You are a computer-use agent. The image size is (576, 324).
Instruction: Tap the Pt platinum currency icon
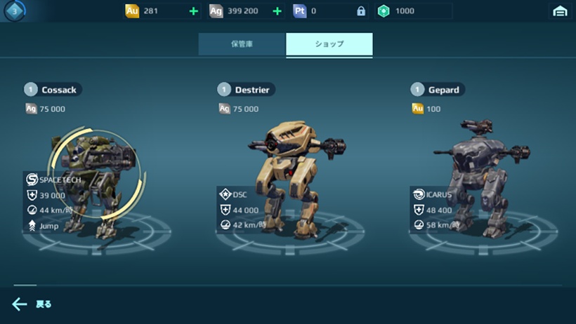[x=300, y=11]
